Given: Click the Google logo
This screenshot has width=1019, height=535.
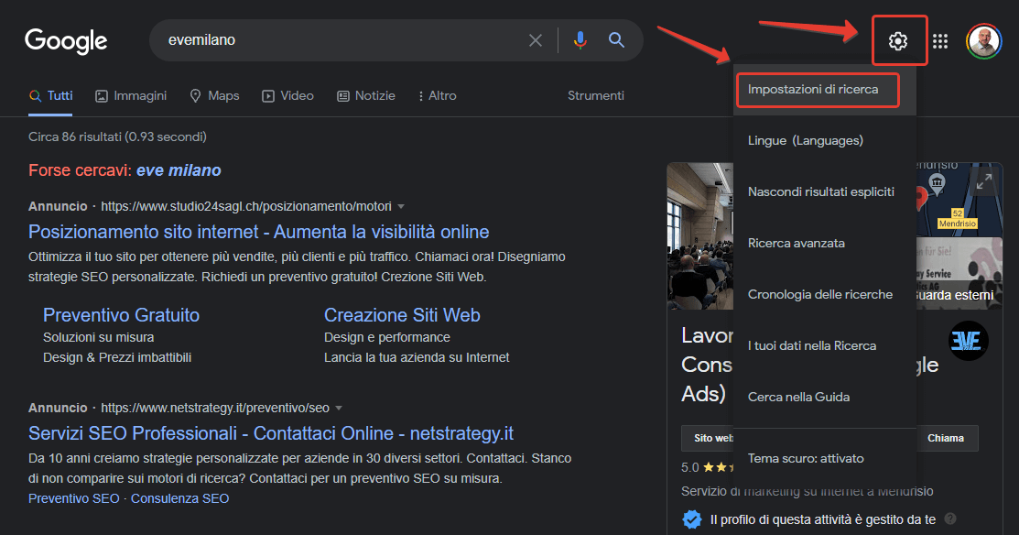Looking at the screenshot, I should pos(66,41).
